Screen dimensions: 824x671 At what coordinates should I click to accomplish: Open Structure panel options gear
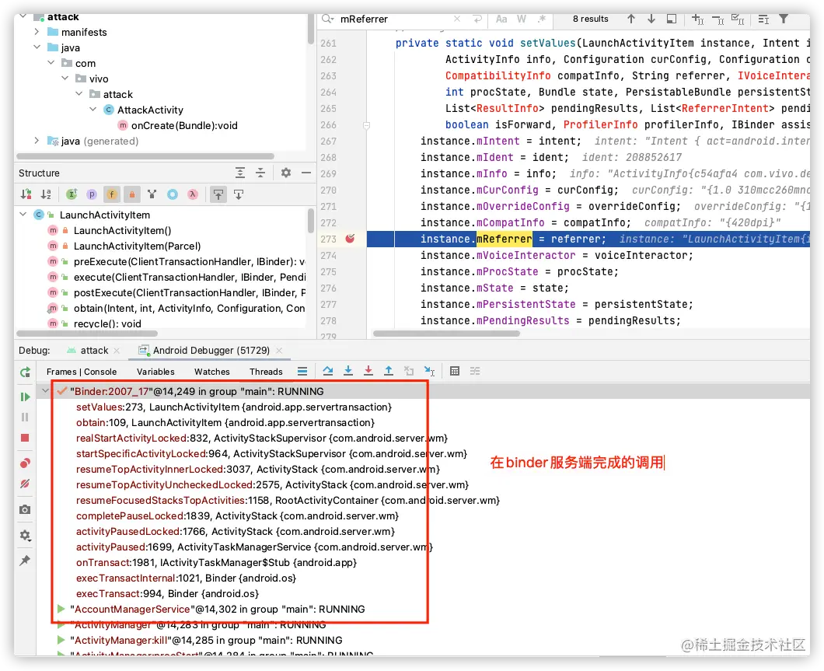coord(286,173)
